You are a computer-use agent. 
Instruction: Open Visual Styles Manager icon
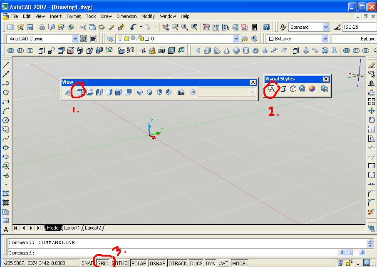click(x=324, y=89)
